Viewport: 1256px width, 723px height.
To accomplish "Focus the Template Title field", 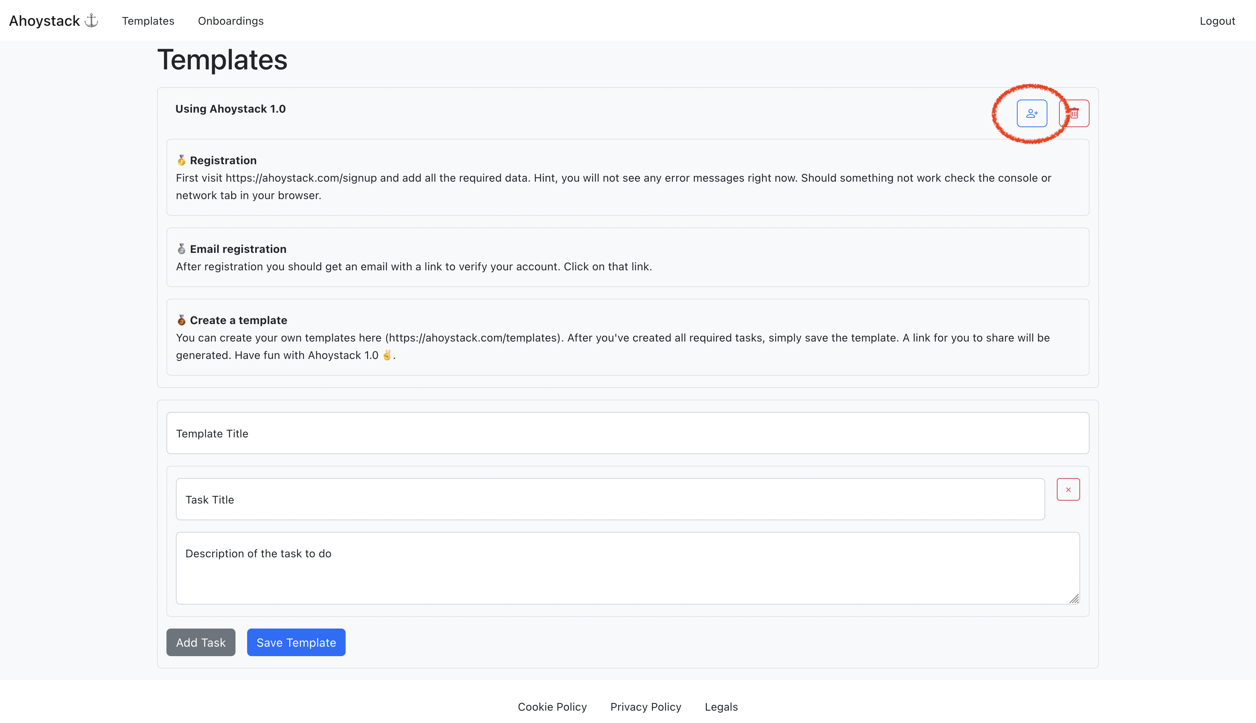I will pos(628,433).
